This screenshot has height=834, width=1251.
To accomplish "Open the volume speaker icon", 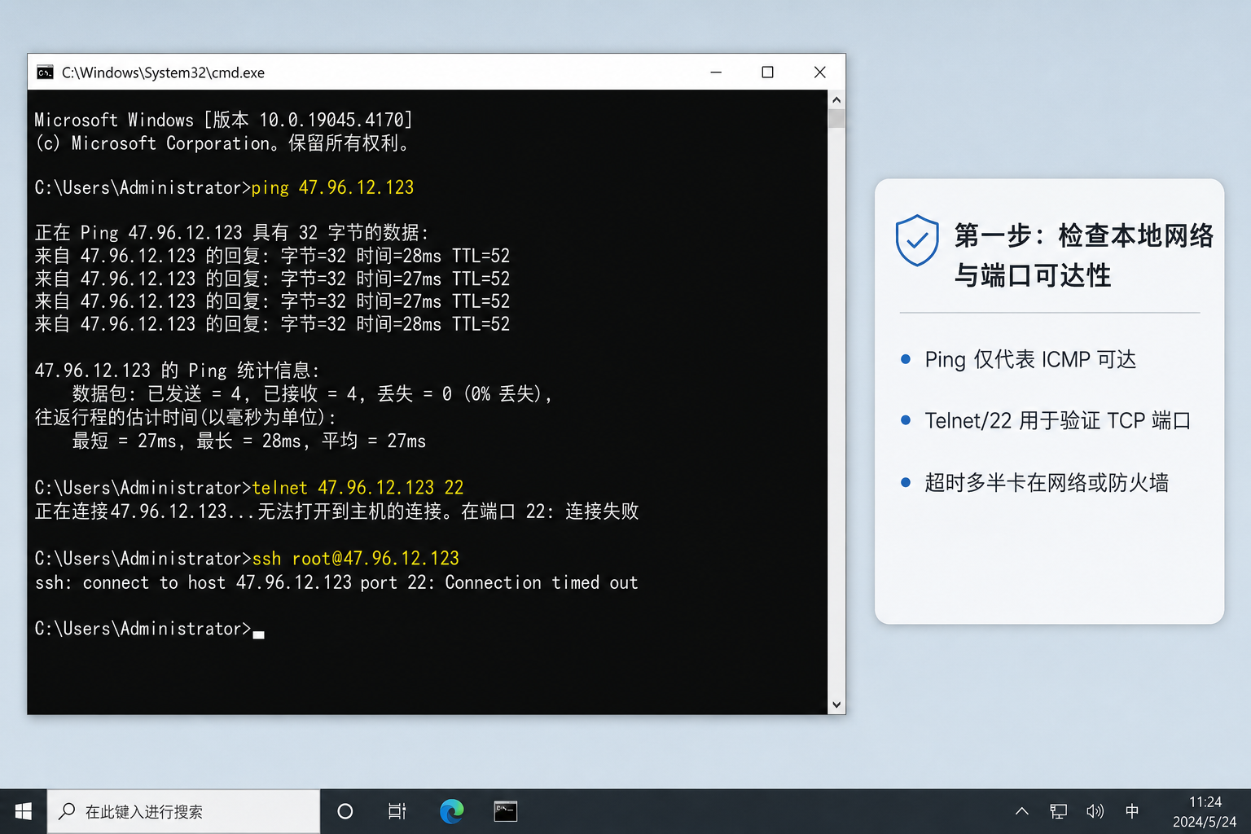I will tap(1095, 811).
